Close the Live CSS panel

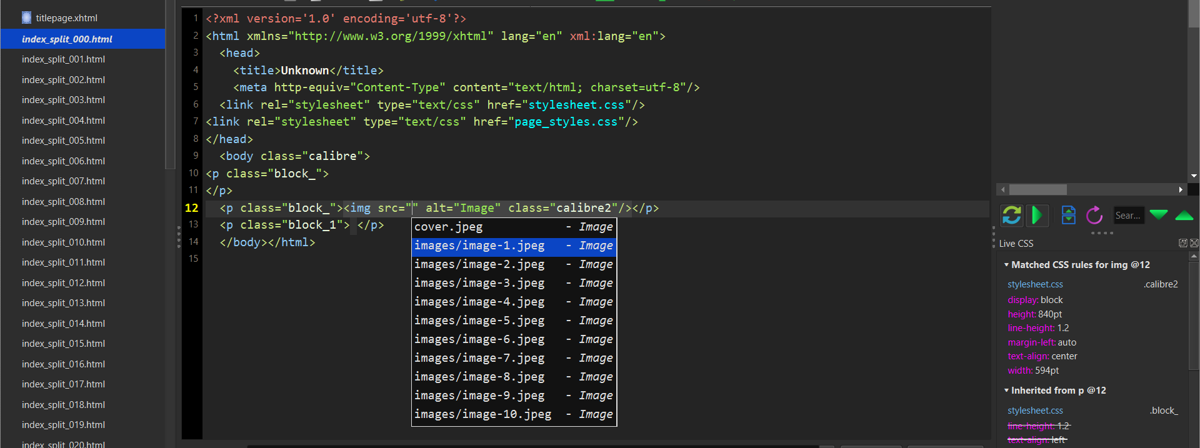(1194, 243)
